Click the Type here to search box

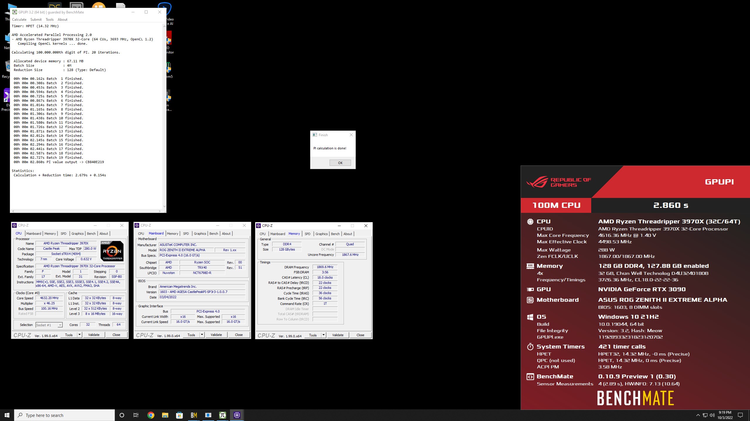(64, 415)
